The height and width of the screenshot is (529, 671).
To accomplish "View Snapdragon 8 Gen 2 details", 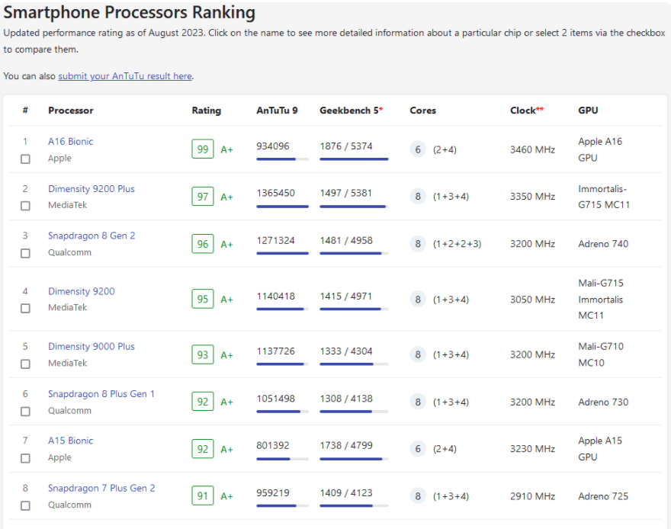I will point(91,236).
